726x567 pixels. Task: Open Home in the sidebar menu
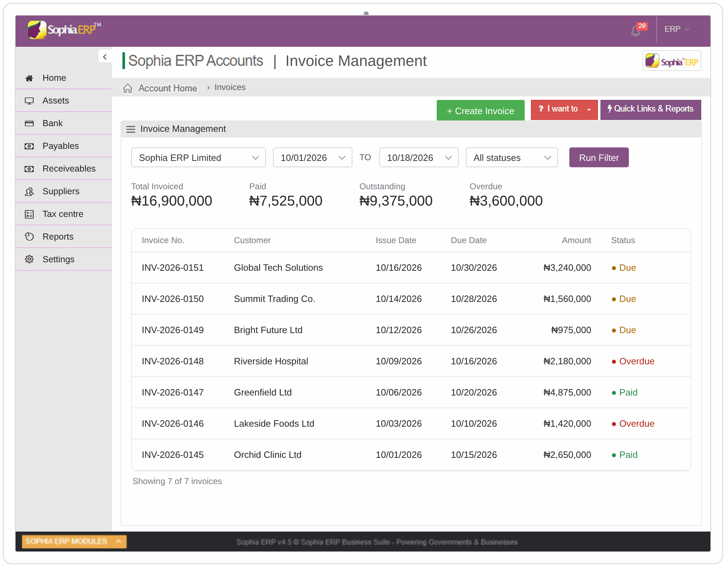click(x=64, y=78)
